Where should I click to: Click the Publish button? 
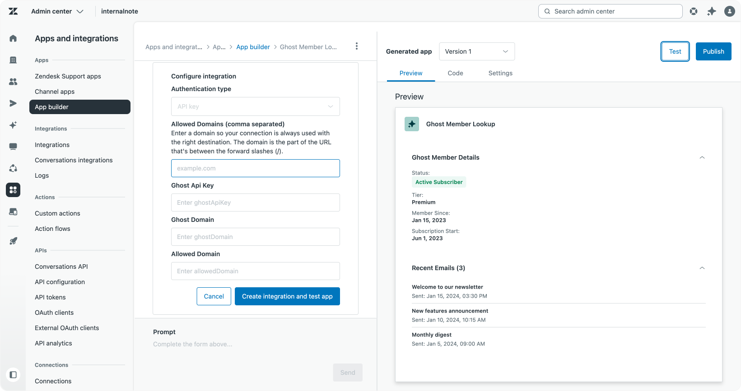[x=713, y=51]
